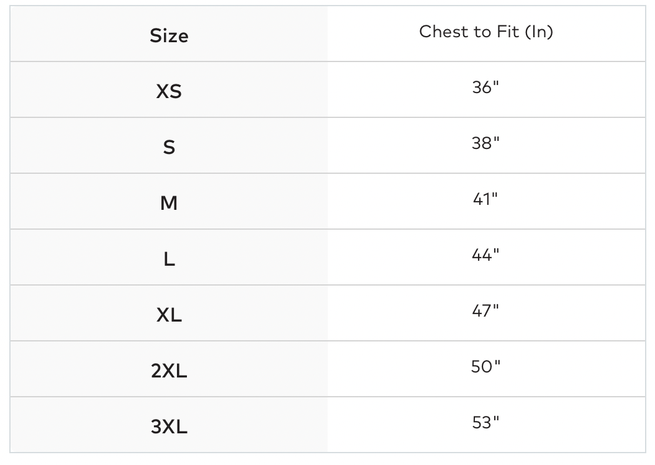Select the 44" chest value
This screenshot has width=655, height=465.
486,255
